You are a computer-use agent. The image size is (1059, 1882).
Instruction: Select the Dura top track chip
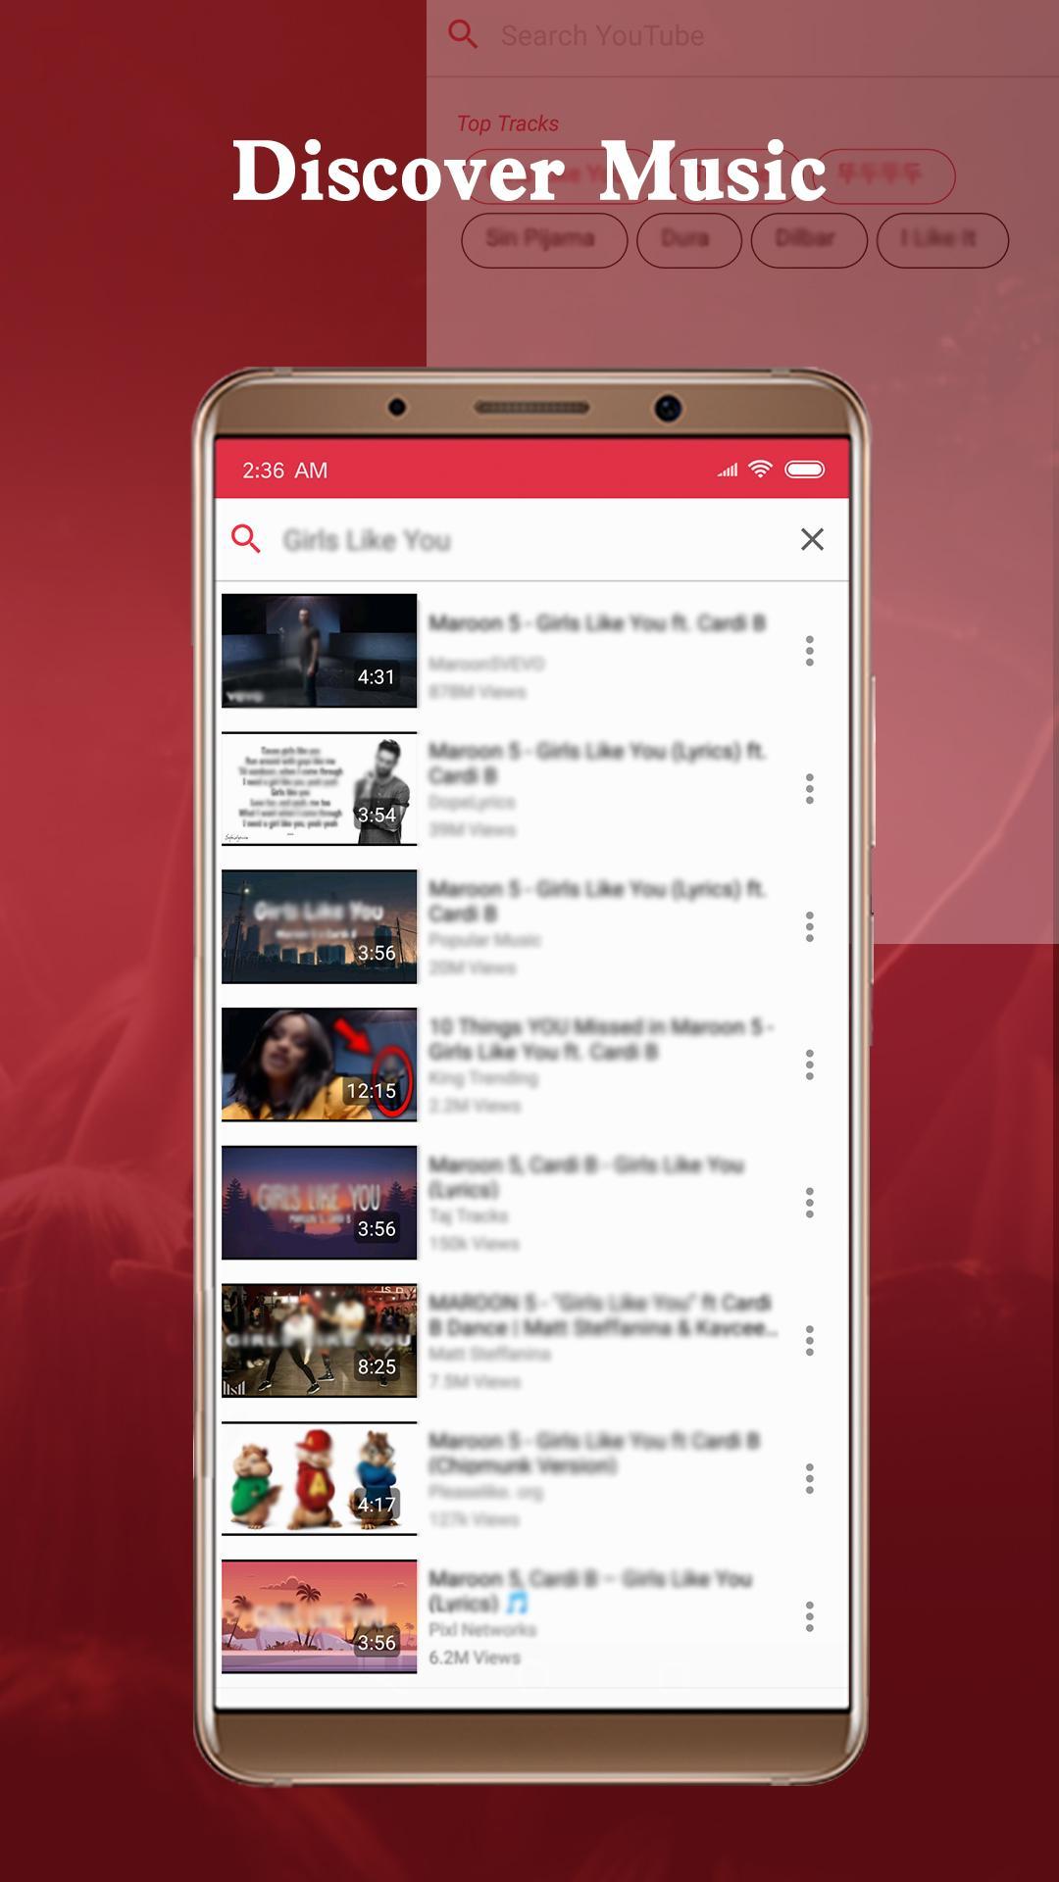coord(688,240)
